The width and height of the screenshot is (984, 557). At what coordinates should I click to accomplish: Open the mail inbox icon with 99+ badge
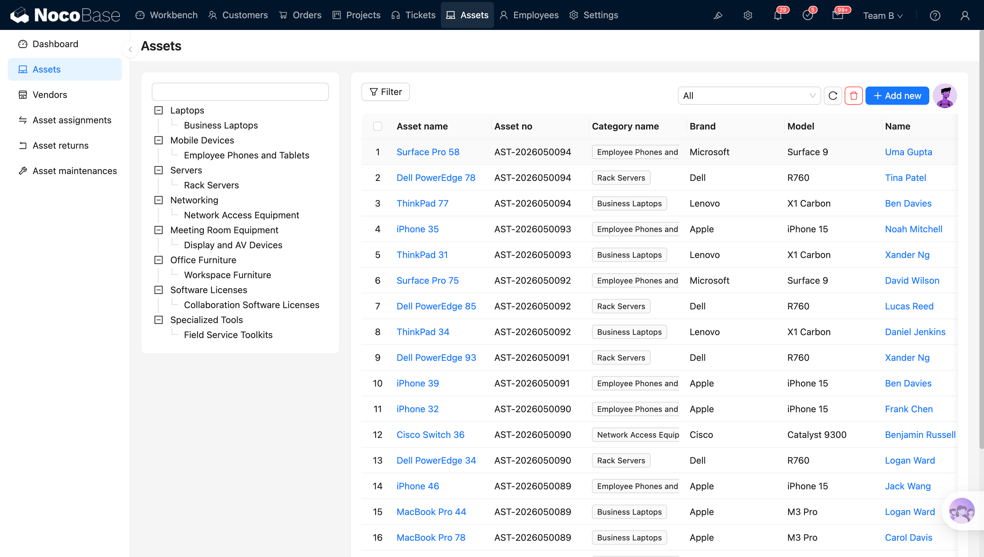(837, 15)
